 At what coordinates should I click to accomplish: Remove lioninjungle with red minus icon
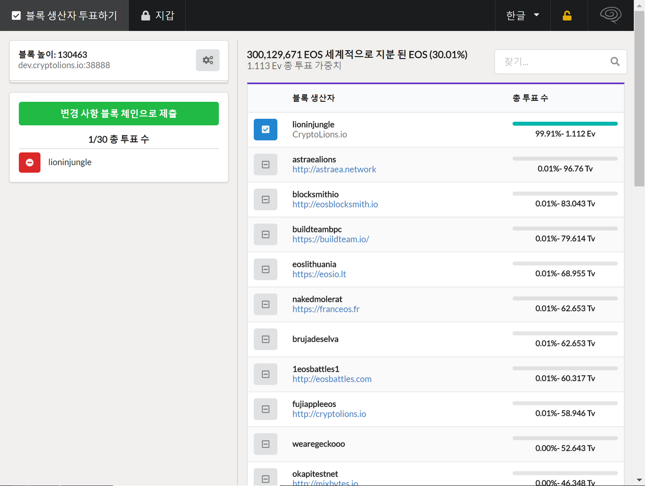coord(30,162)
